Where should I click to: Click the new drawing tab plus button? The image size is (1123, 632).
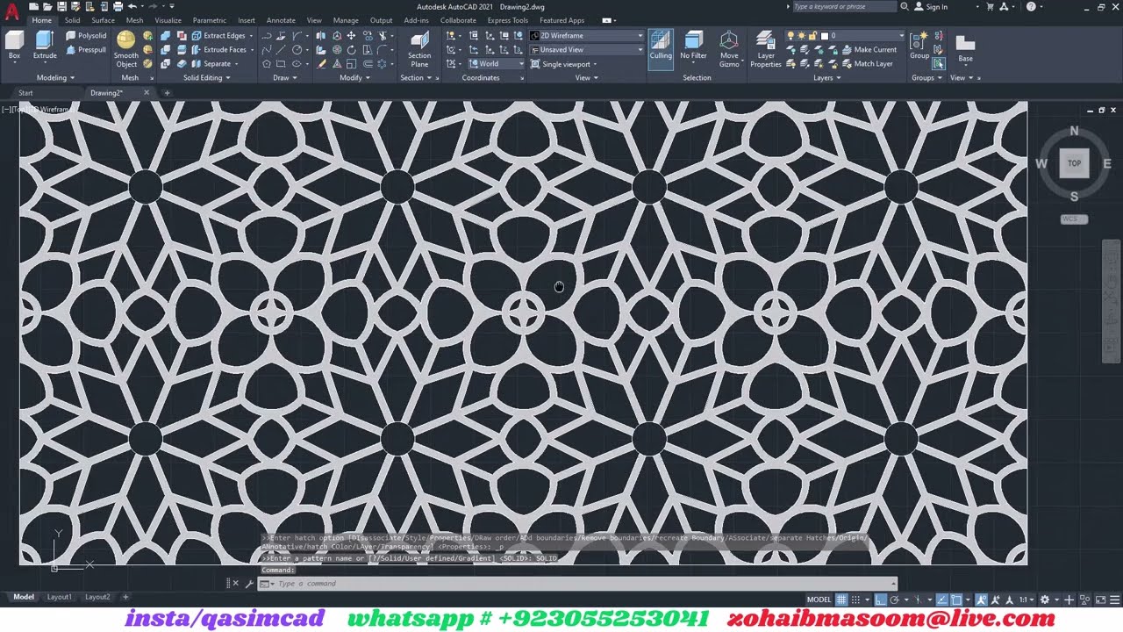(x=167, y=93)
